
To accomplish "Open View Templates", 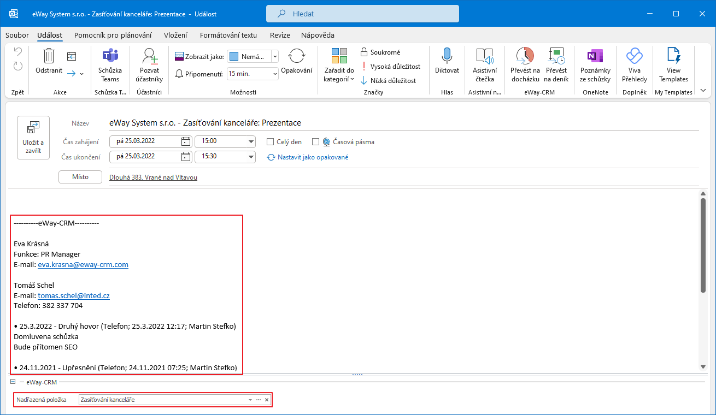I will point(673,65).
